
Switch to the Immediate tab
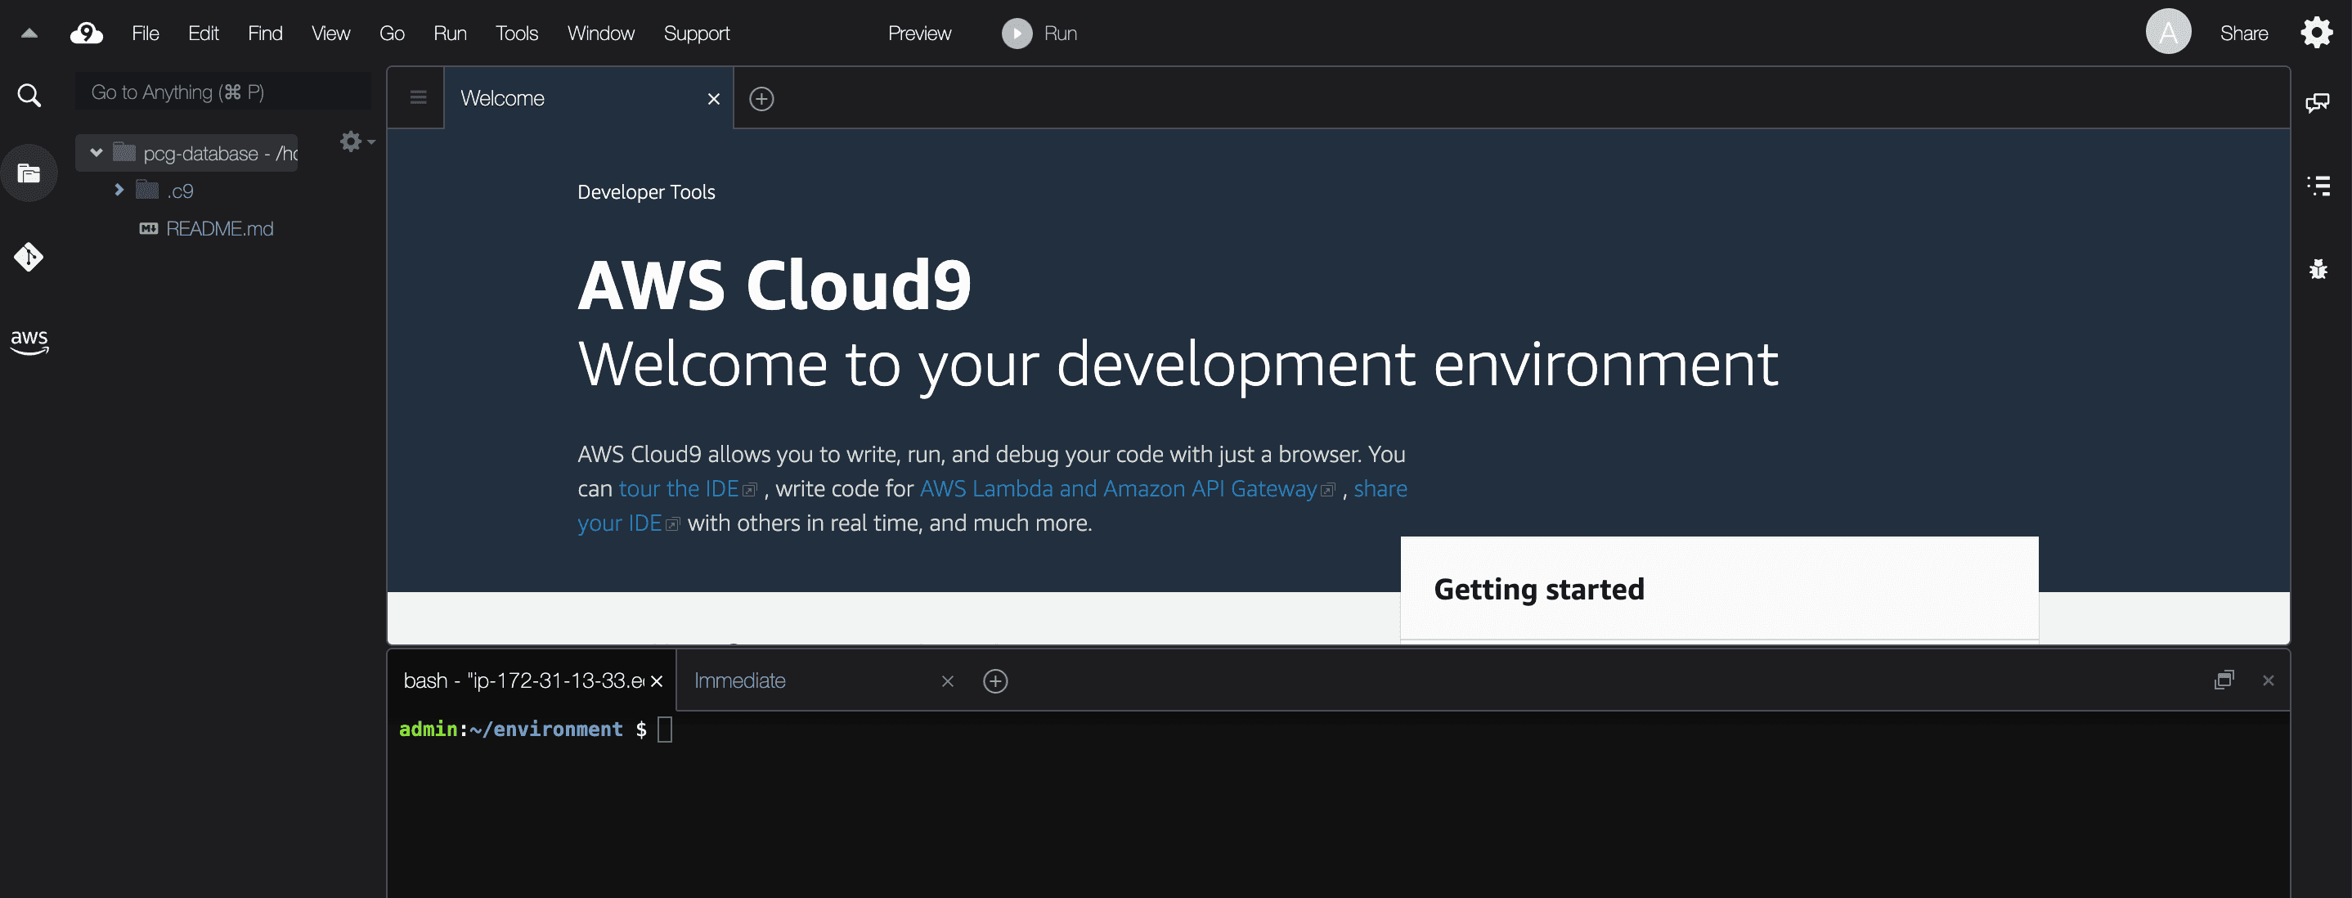coord(739,680)
